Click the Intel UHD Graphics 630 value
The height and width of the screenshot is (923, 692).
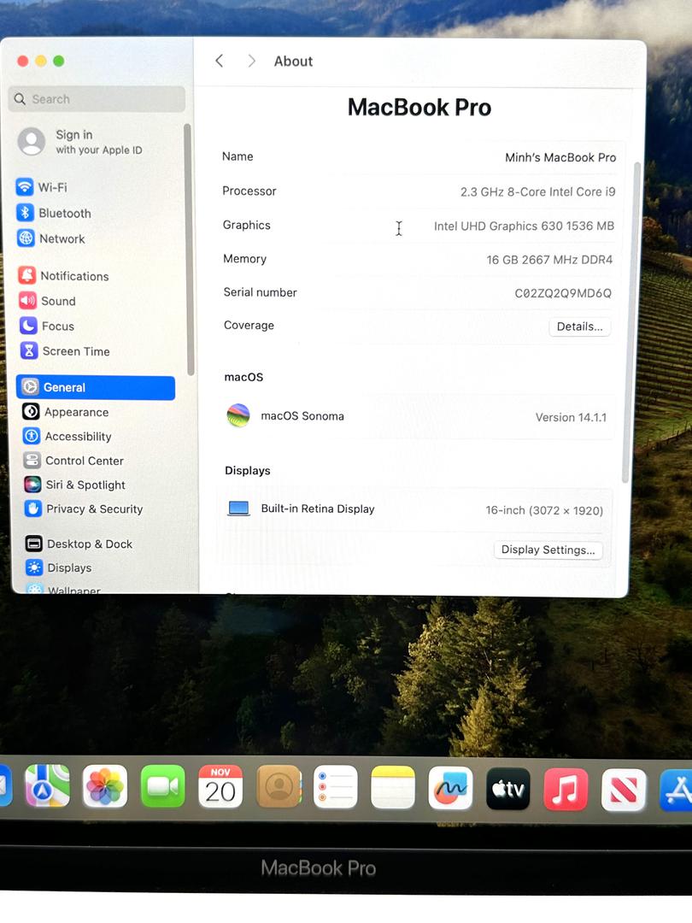coord(524,226)
